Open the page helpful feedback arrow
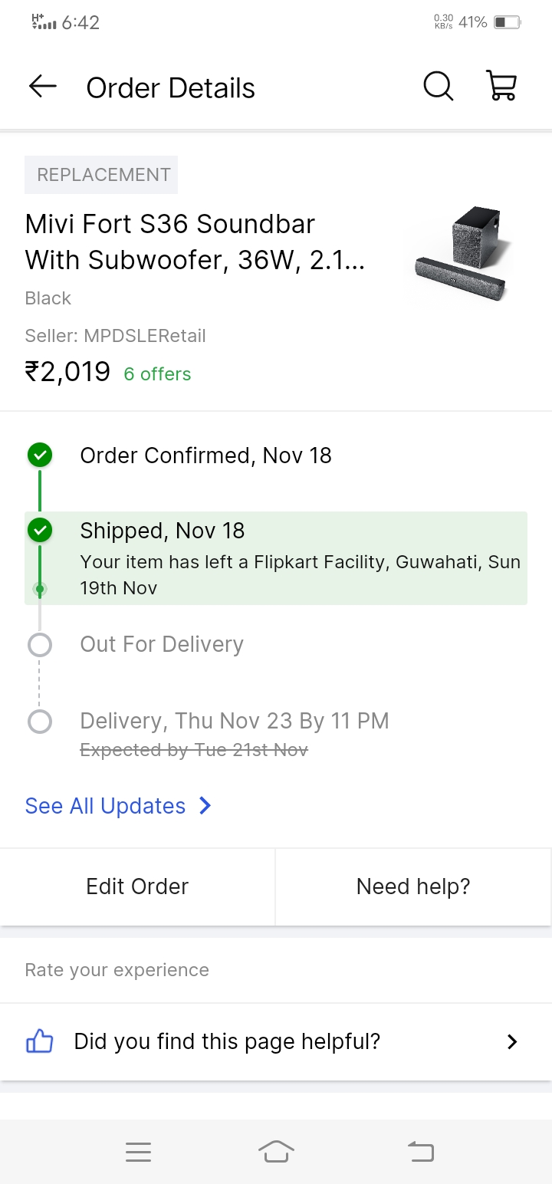This screenshot has width=552, height=1184. click(x=512, y=1041)
